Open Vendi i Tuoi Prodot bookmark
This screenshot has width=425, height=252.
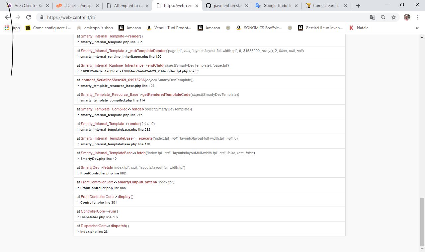tap(169, 28)
